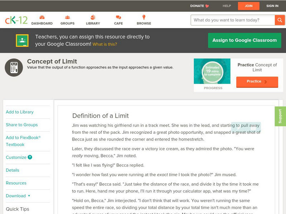This screenshot has height=214, width=286.
Task: Click the calculator concept icon
Action: (x=14, y=67)
